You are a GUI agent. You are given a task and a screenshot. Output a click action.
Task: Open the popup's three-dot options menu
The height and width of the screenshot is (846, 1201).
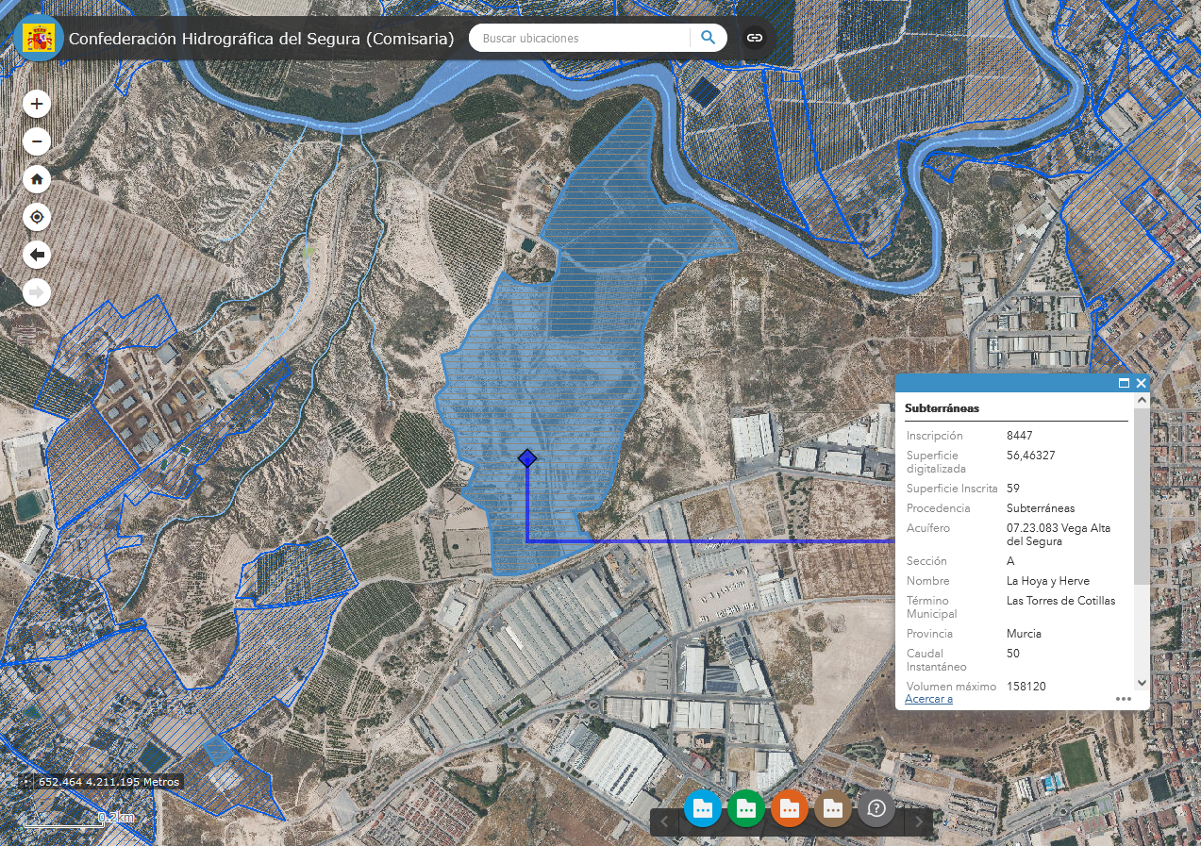1124,699
